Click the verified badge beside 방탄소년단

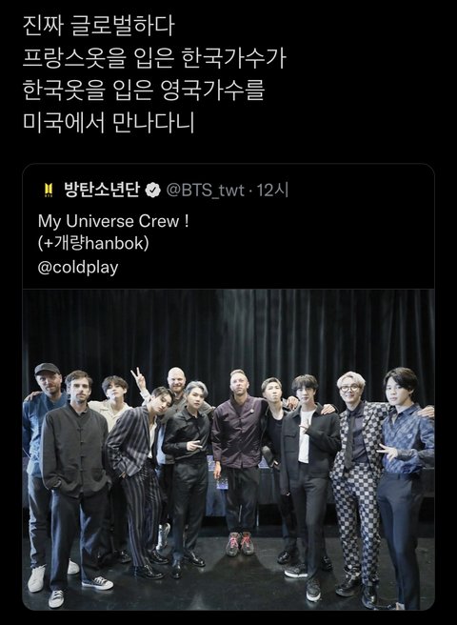point(152,191)
